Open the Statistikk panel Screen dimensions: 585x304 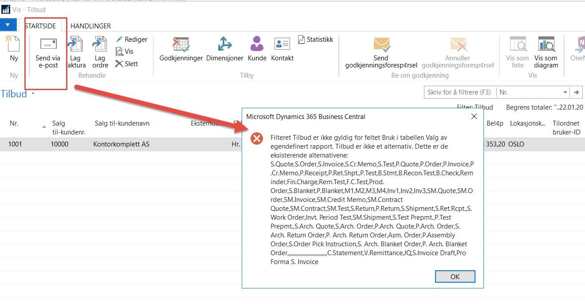click(x=315, y=39)
